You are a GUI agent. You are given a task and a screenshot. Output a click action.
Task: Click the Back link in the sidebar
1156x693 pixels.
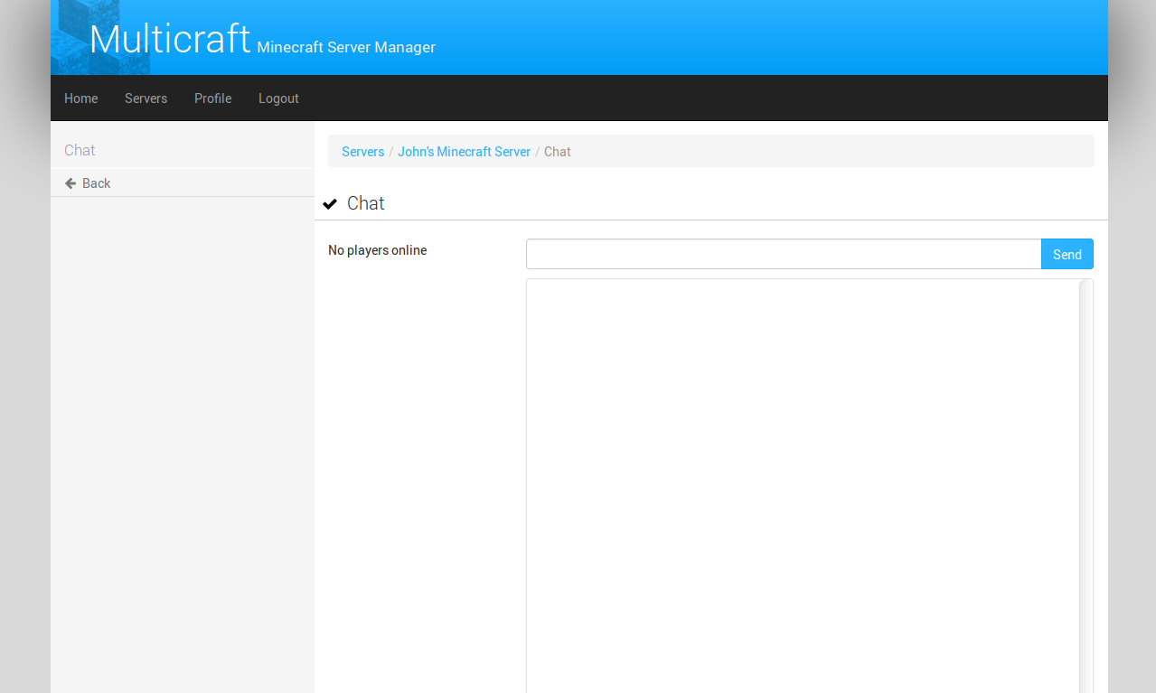183,183
